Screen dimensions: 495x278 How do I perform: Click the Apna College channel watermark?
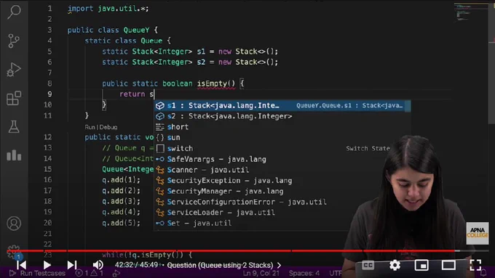pyautogui.click(x=477, y=233)
